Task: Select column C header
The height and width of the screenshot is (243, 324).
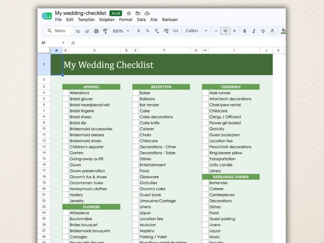Action: pos(94,50)
